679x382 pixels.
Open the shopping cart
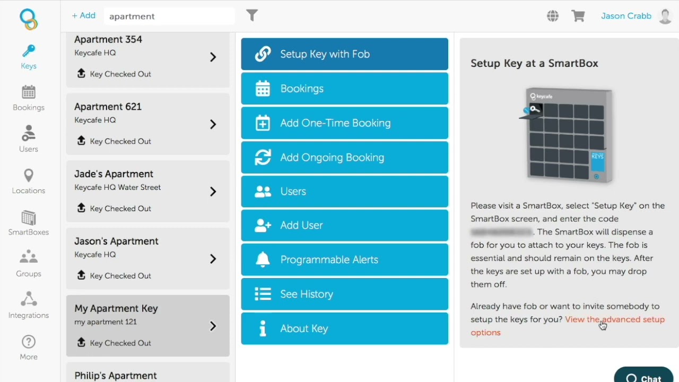tap(578, 16)
